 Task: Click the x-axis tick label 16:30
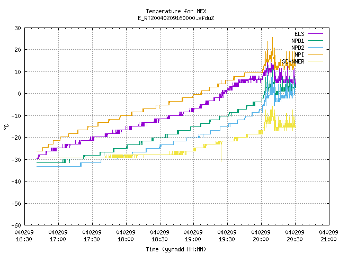[24, 239]
